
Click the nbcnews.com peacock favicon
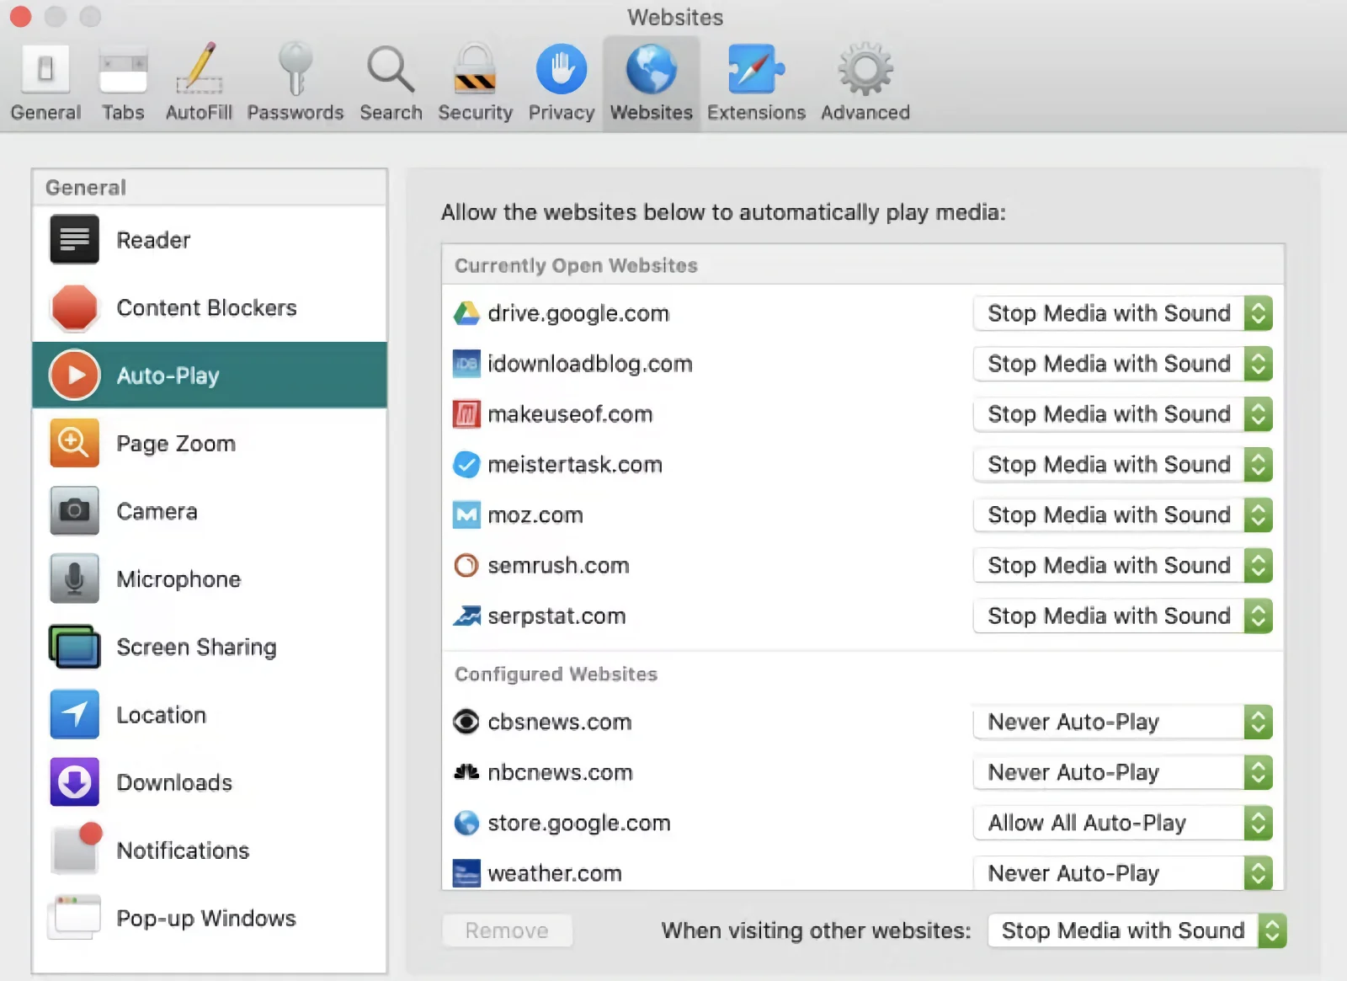[x=466, y=772]
